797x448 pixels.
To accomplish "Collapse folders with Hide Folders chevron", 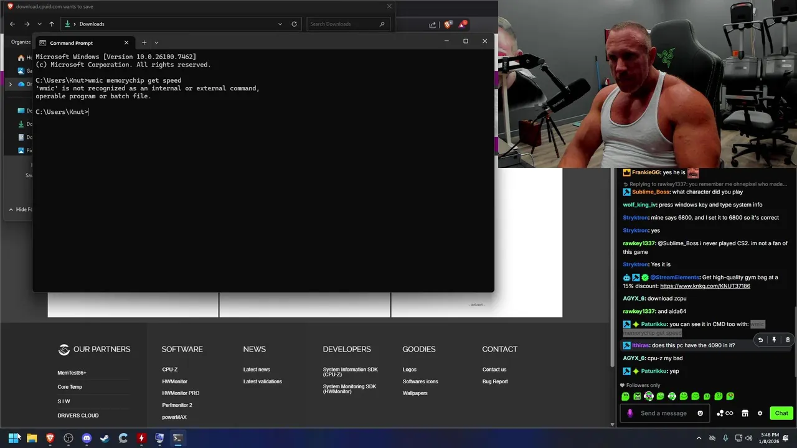I will (11, 209).
